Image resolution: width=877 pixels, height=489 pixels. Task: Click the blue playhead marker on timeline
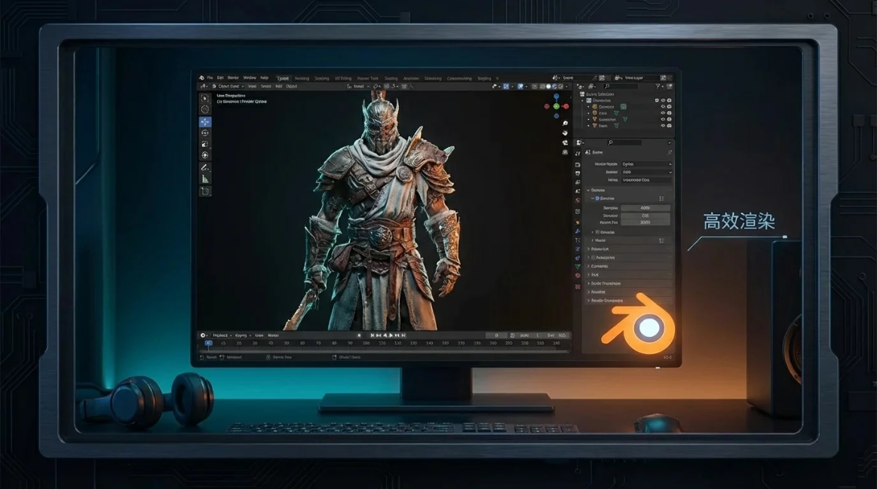209,343
